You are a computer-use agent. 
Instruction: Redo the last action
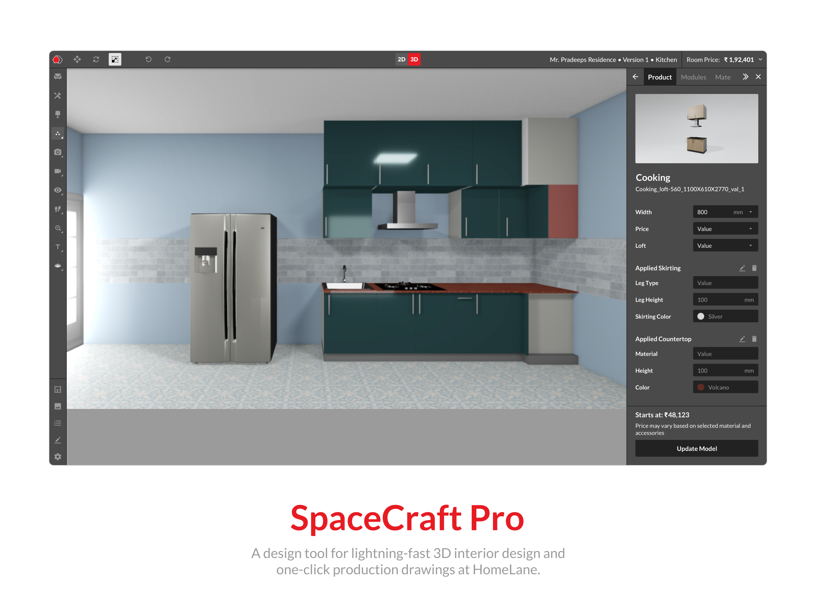pyautogui.click(x=168, y=59)
